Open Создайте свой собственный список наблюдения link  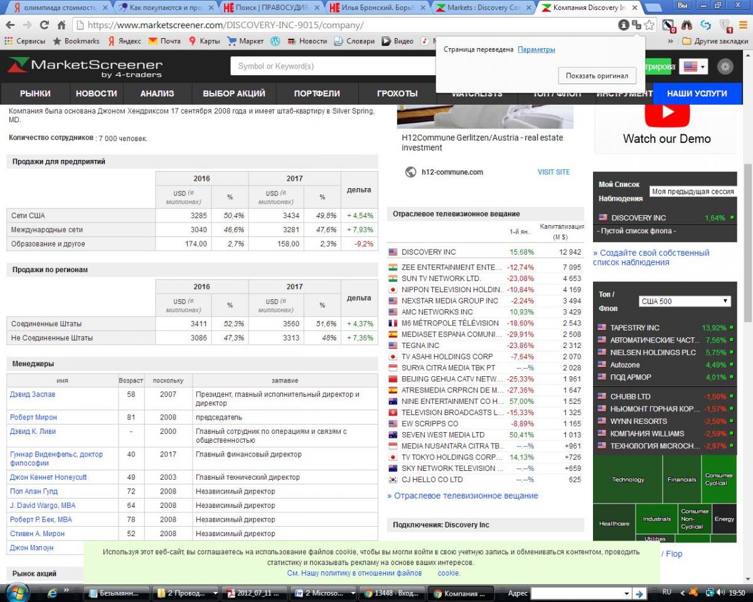coord(651,258)
